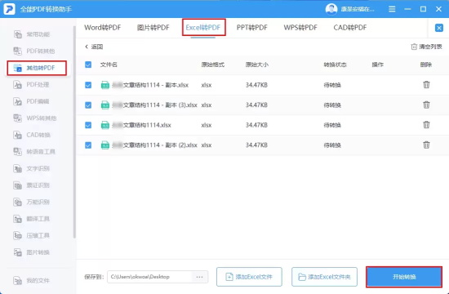449x294 pixels.
Task: Select file name 文章结构1114 - 副本 (2).xlsx
Action: [154, 145]
